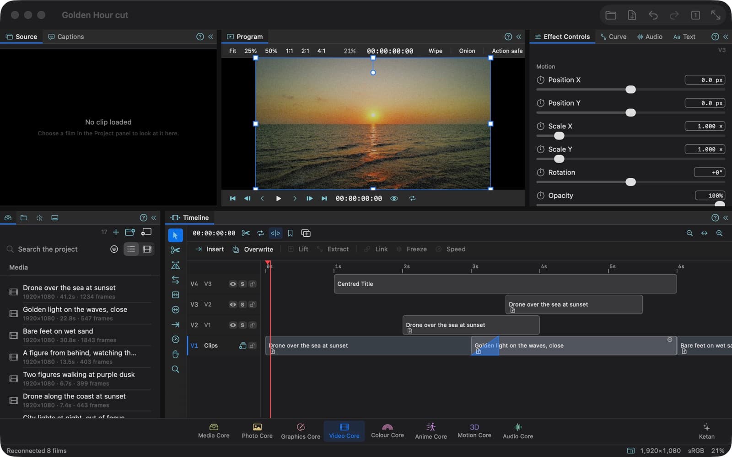732x457 pixels.
Task: Collapse the Source panel
Action: (210, 37)
